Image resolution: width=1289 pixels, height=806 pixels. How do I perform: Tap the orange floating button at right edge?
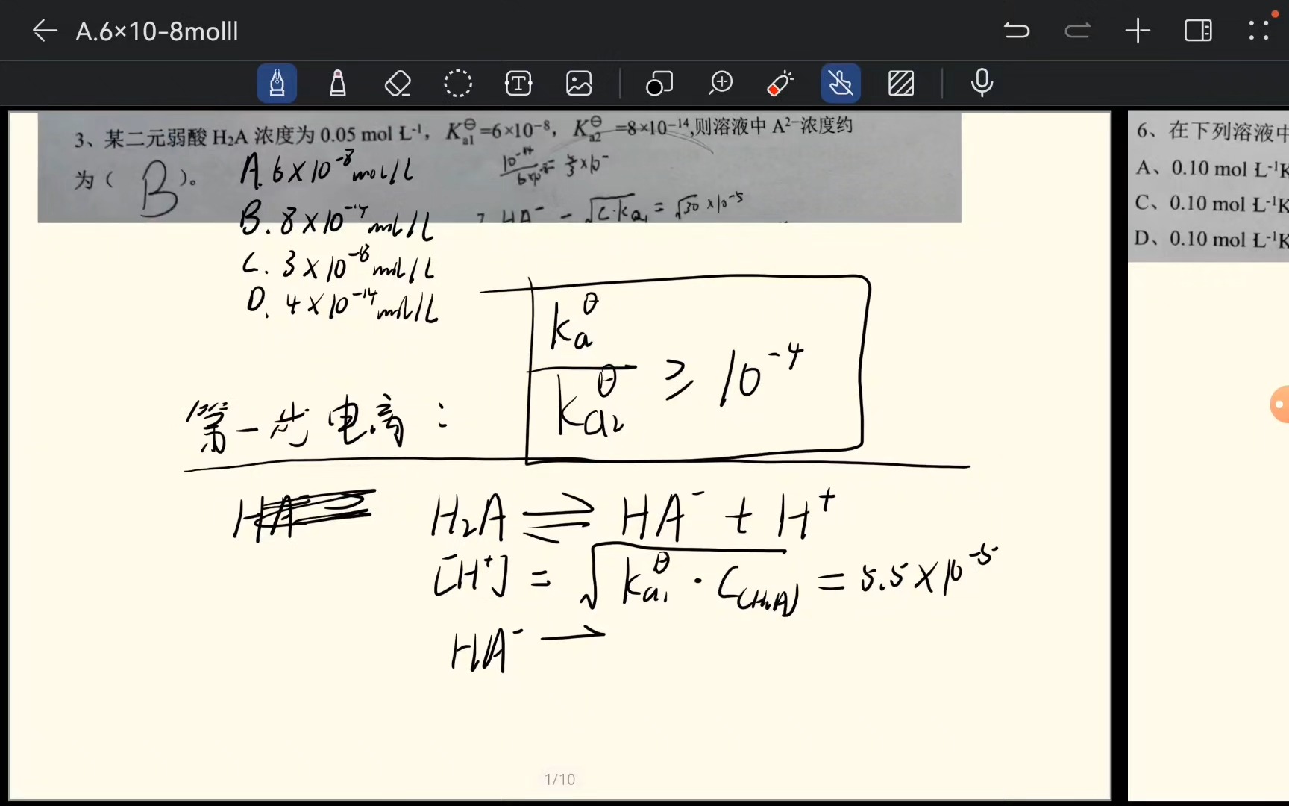coord(1279,404)
